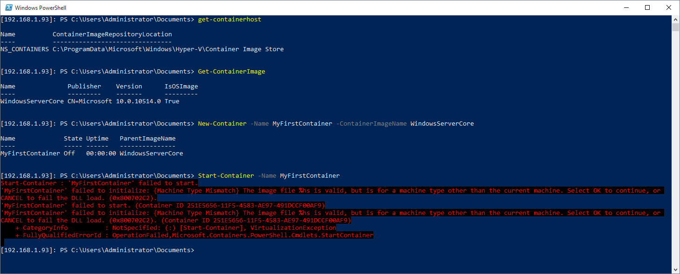Click the "CN=Microsoft" publisher value
The image size is (680, 274).
tap(90, 101)
